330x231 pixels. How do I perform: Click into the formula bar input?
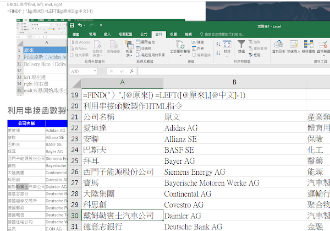(x=234, y=71)
